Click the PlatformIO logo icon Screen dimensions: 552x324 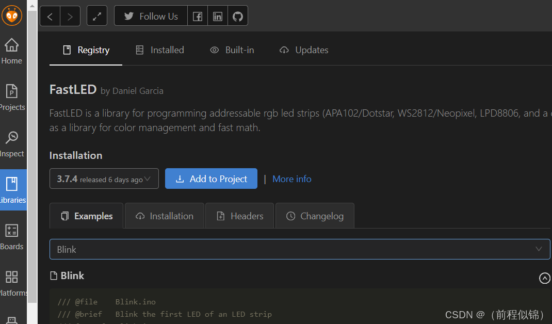12,15
